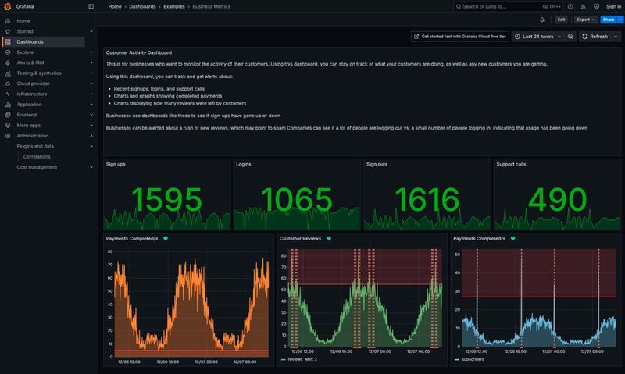Click the Home icon in sidebar
The image size is (625, 374).
click(8, 21)
